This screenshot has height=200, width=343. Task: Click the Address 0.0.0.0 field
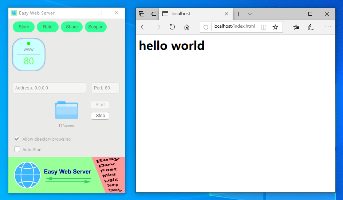coord(50,88)
